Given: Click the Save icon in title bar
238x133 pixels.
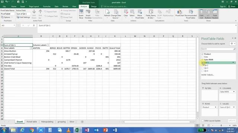Looking at the screenshot, I should [x=2, y=1].
